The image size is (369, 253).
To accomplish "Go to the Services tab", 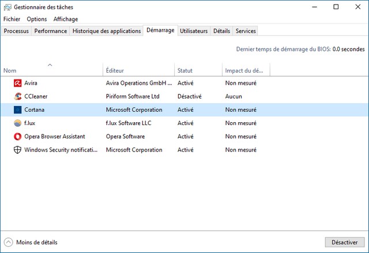I will [x=246, y=31].
